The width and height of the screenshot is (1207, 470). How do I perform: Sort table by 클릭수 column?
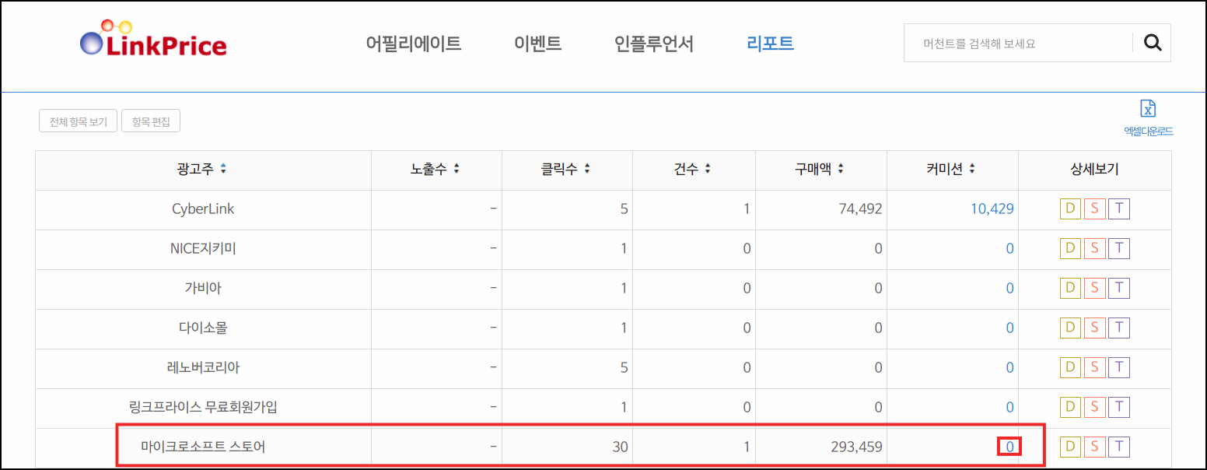587,169
